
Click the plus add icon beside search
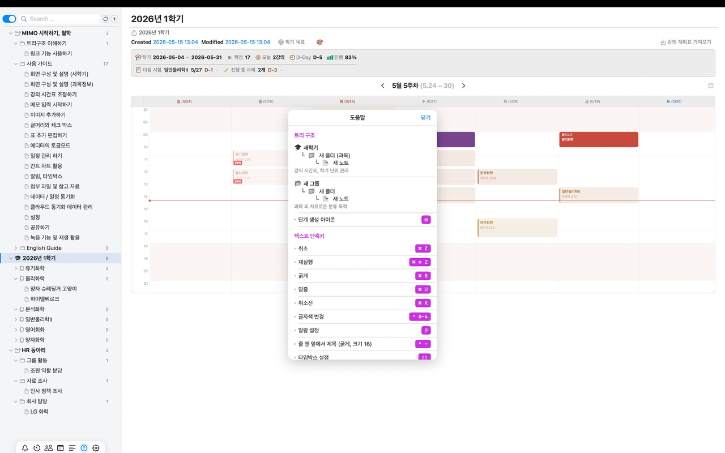coord(114,19)
